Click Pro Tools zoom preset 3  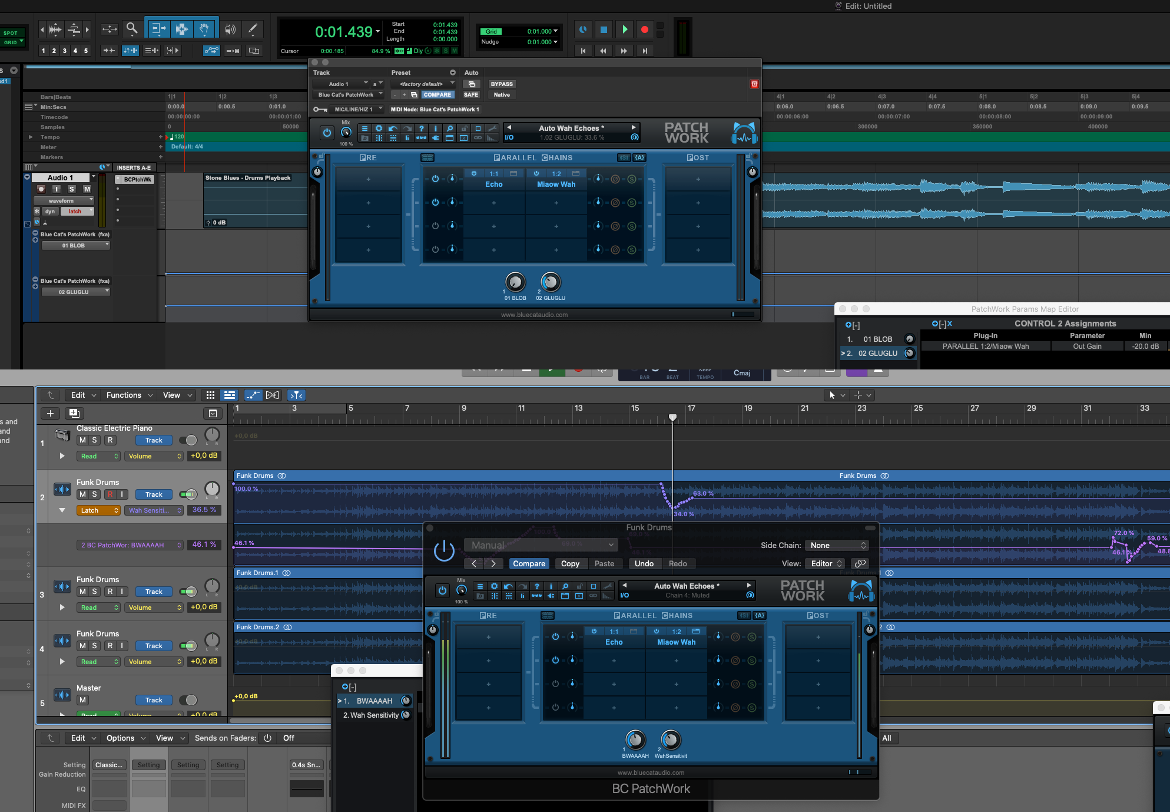pos(65,51)
